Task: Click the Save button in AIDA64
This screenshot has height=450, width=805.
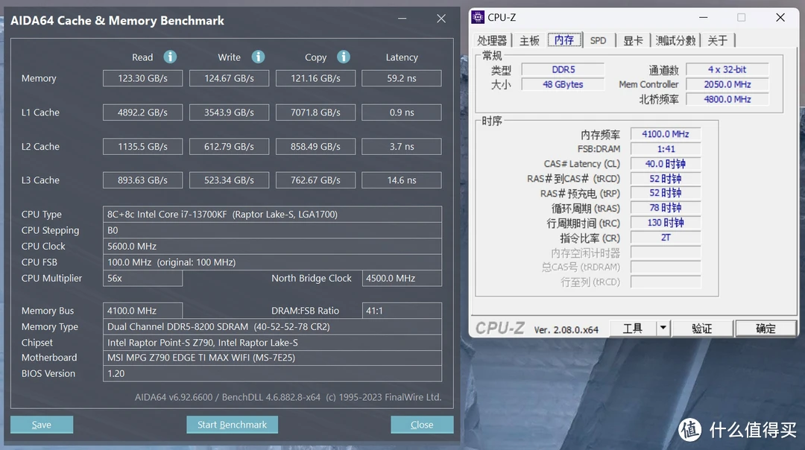Action: click(42, 425)
